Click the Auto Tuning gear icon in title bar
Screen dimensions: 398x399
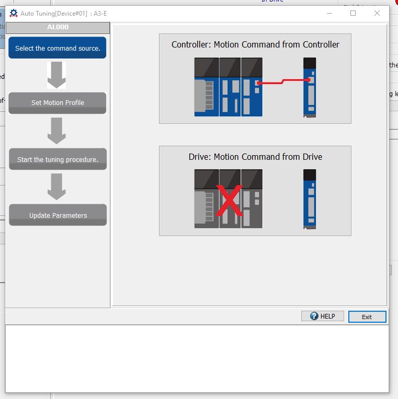coord(14,13)
